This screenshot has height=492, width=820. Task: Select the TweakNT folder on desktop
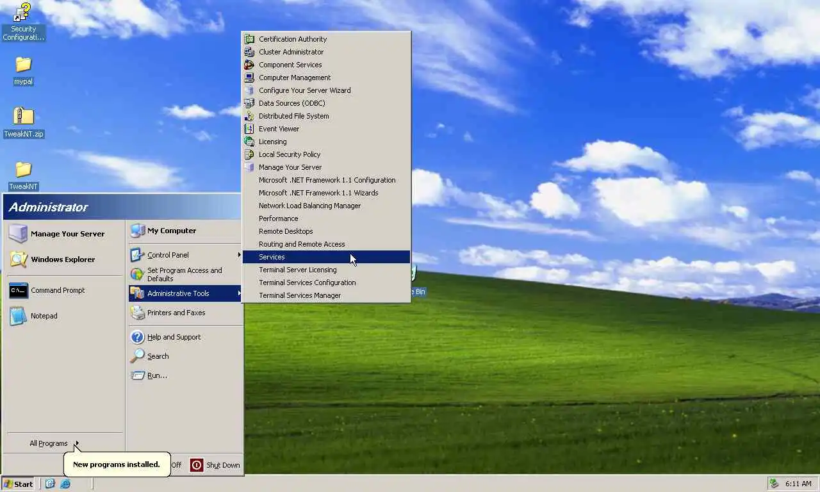23,176
